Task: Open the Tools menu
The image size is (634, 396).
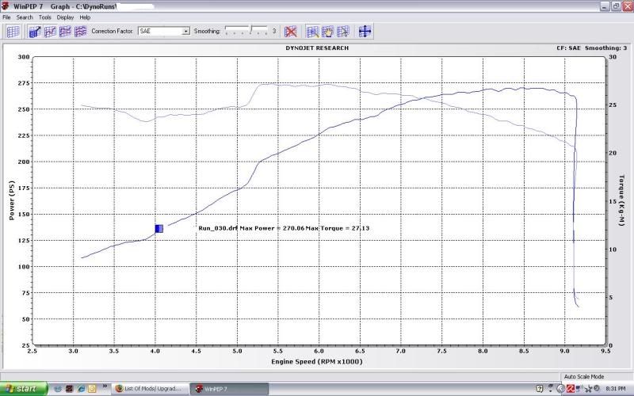Action: 45,17
